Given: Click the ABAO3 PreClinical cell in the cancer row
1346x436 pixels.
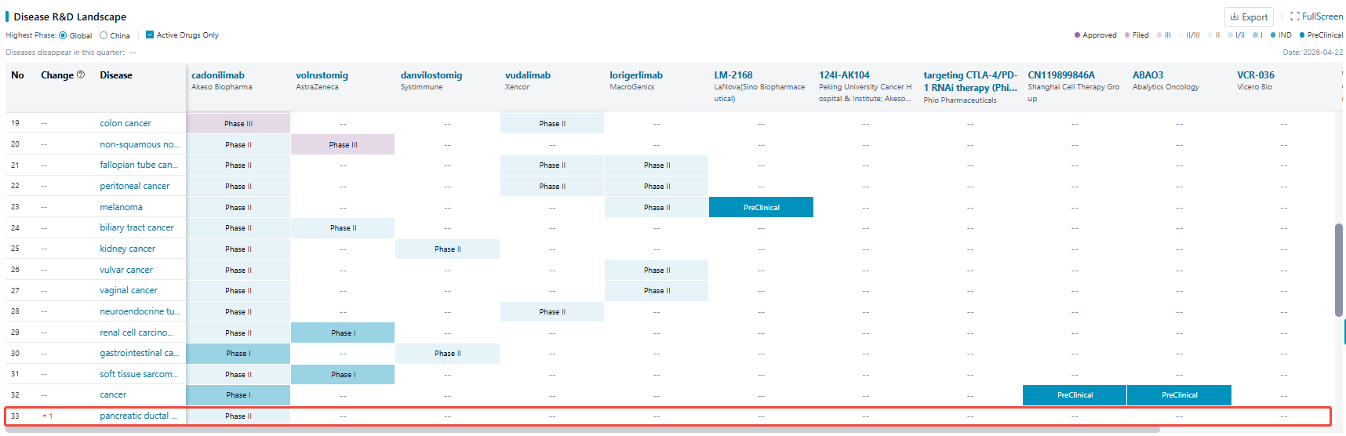Looking at the screenshot, I should (x=1179, y=395).
